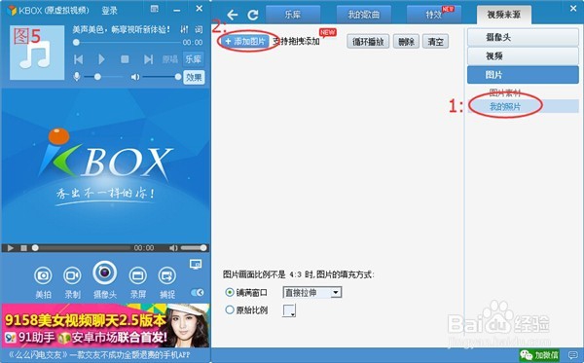The height and width of the screenshot is (363, 584).
Task: Click the KBOX logo icon in title bar
Action: tap(12, 10)
